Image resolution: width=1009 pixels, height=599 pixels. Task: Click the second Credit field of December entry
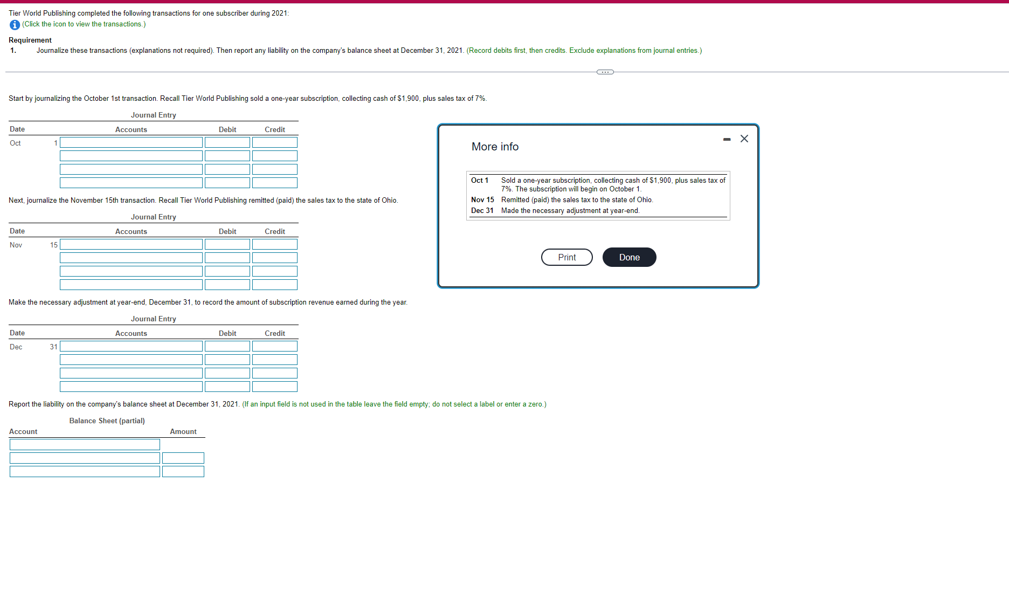[x=275, y=360]
